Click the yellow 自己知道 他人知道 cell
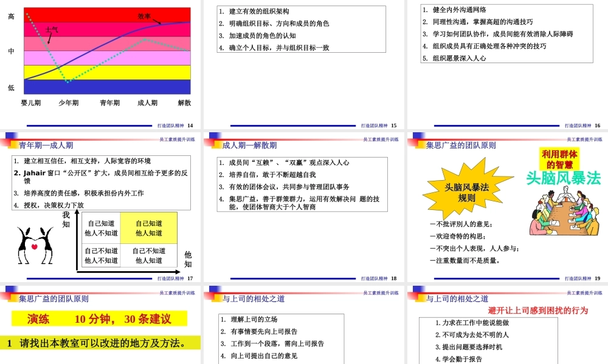Screen dimensions: 608x364 [x=149, y=228]
